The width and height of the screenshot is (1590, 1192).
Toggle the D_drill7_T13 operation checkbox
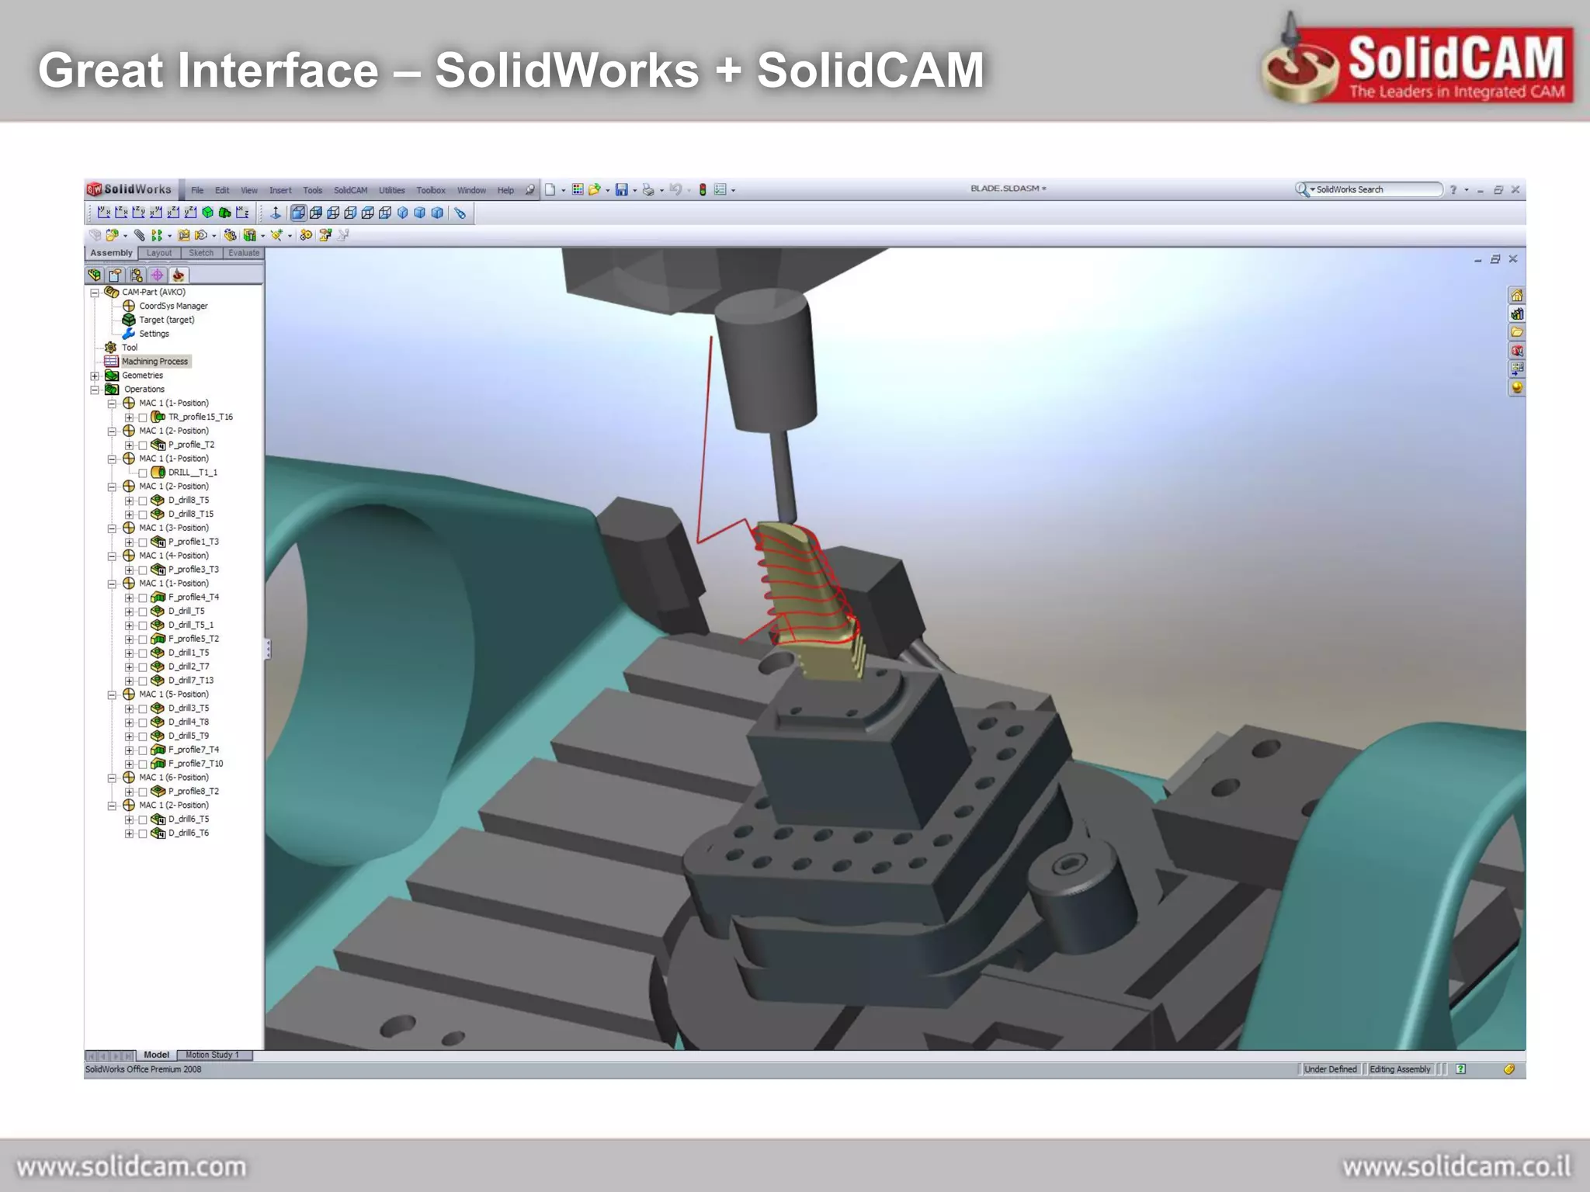143,681
